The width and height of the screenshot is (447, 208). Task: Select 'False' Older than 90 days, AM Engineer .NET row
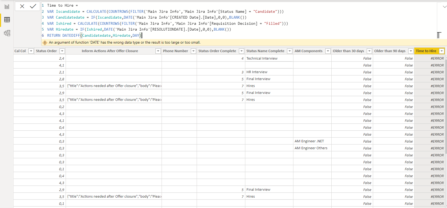click(x=394, y=141)
